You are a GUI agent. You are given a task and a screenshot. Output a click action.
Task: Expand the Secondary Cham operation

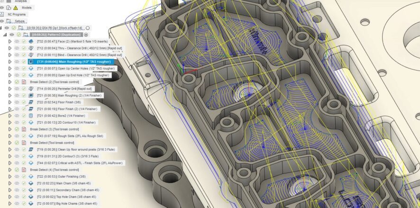point(10,190)
